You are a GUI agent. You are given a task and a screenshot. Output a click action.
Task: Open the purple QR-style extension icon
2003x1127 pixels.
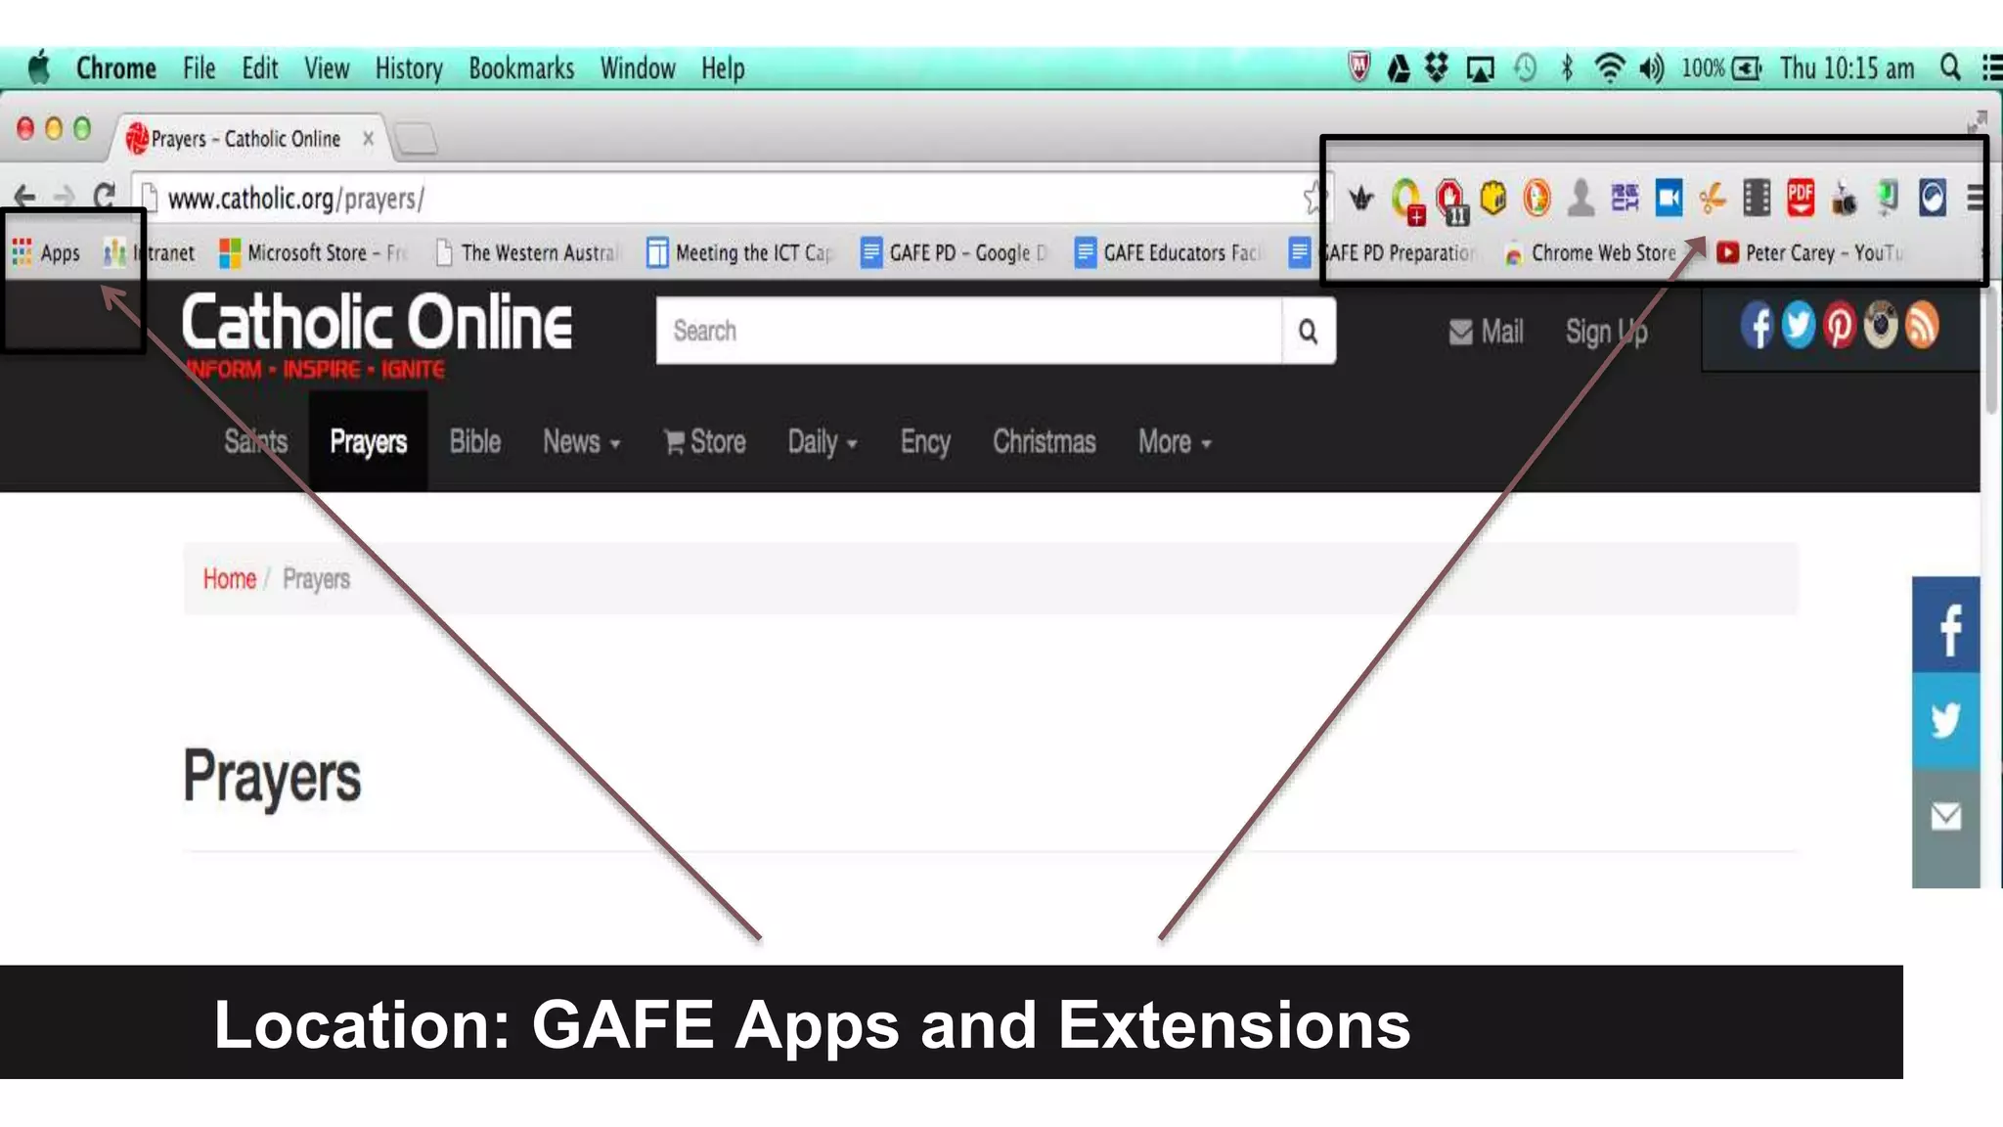click(x=1625, y=198)
